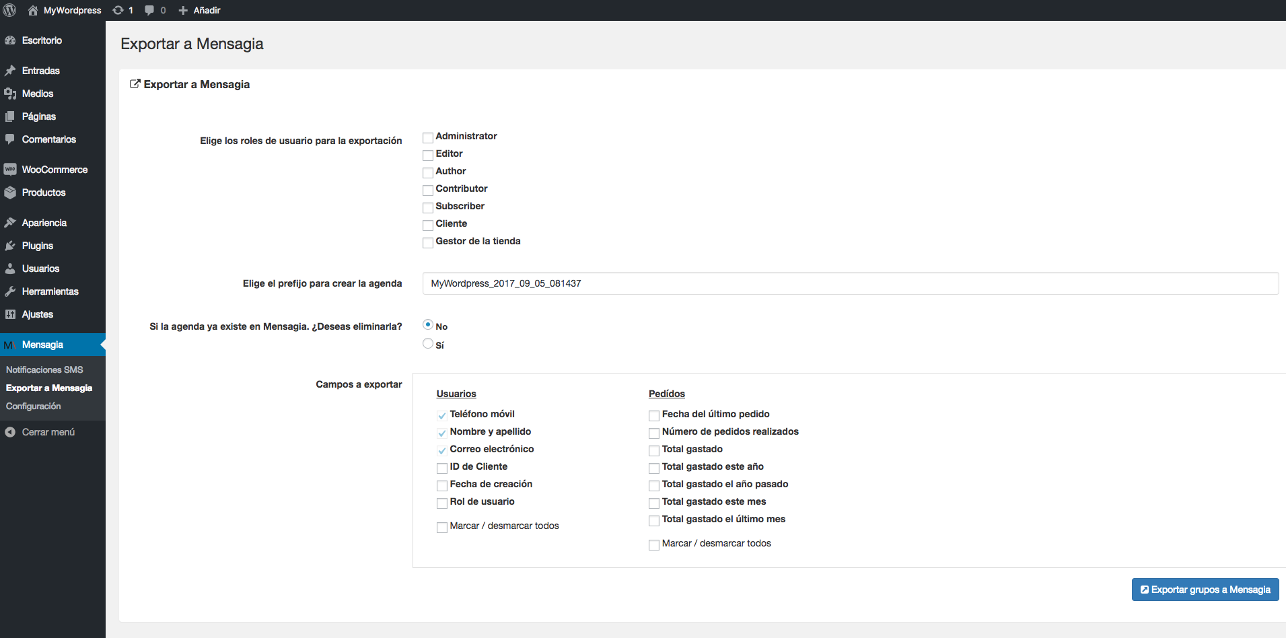1286x638 pixels.
Task: Collapse the sidebar with Cerrar menú
Action: [x=40, y=432]
